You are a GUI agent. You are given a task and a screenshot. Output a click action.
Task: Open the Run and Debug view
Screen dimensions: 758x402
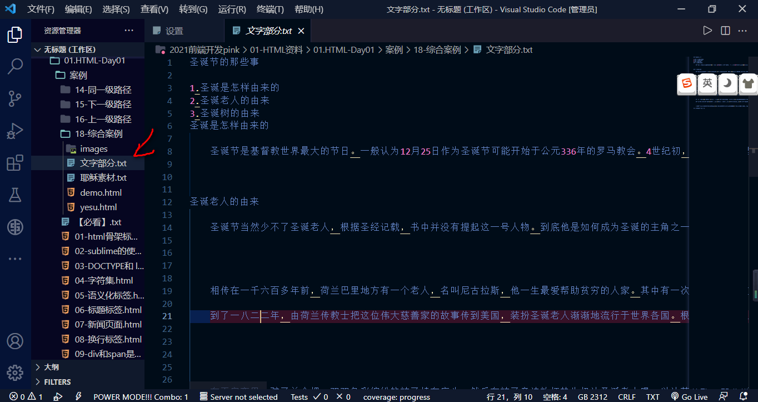(14, 131)
